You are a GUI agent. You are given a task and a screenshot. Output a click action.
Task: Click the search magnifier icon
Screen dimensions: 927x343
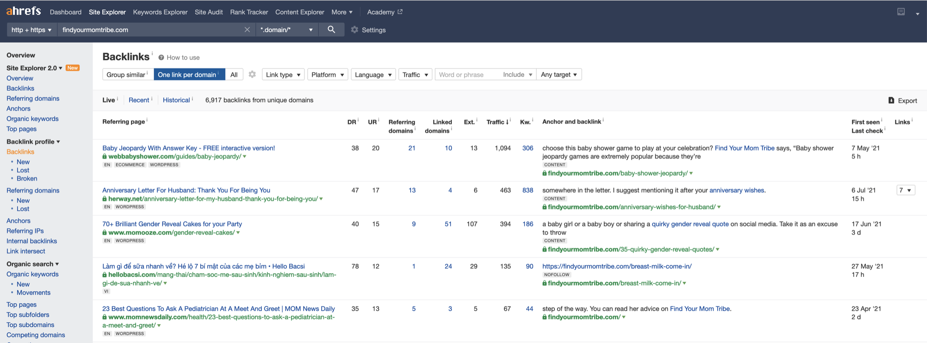tap(331, 30)
